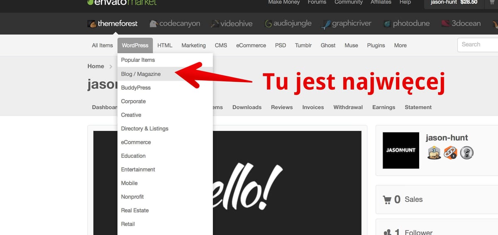Open the Help link

[x=405, y=2]
